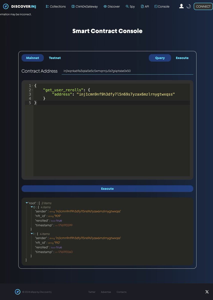
Task: Toggle dark mode with the moon icon
Action: [188, 6]
